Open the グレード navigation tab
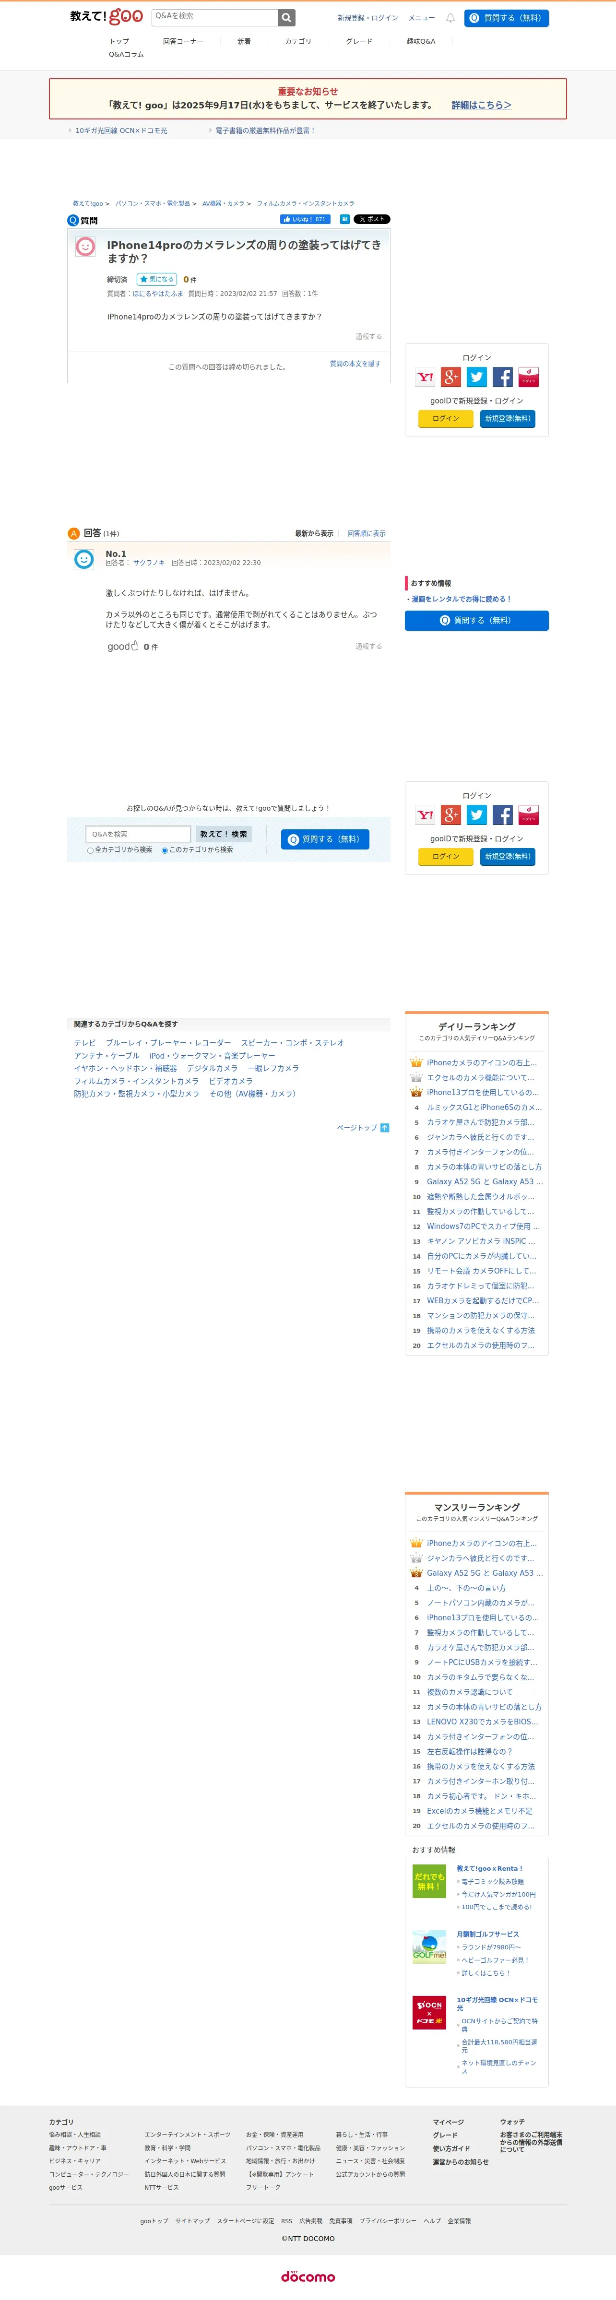 tap(359, 41)
